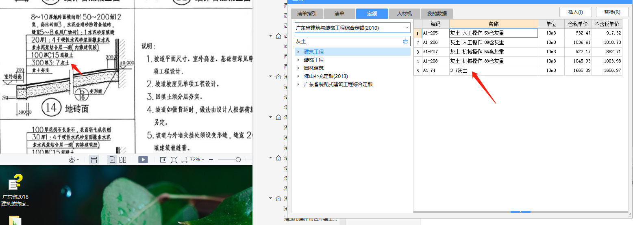The width and height of the screenshot is (633, 225).
Task: Click the zoom out minus button
Action: click(x=211, y=160)
